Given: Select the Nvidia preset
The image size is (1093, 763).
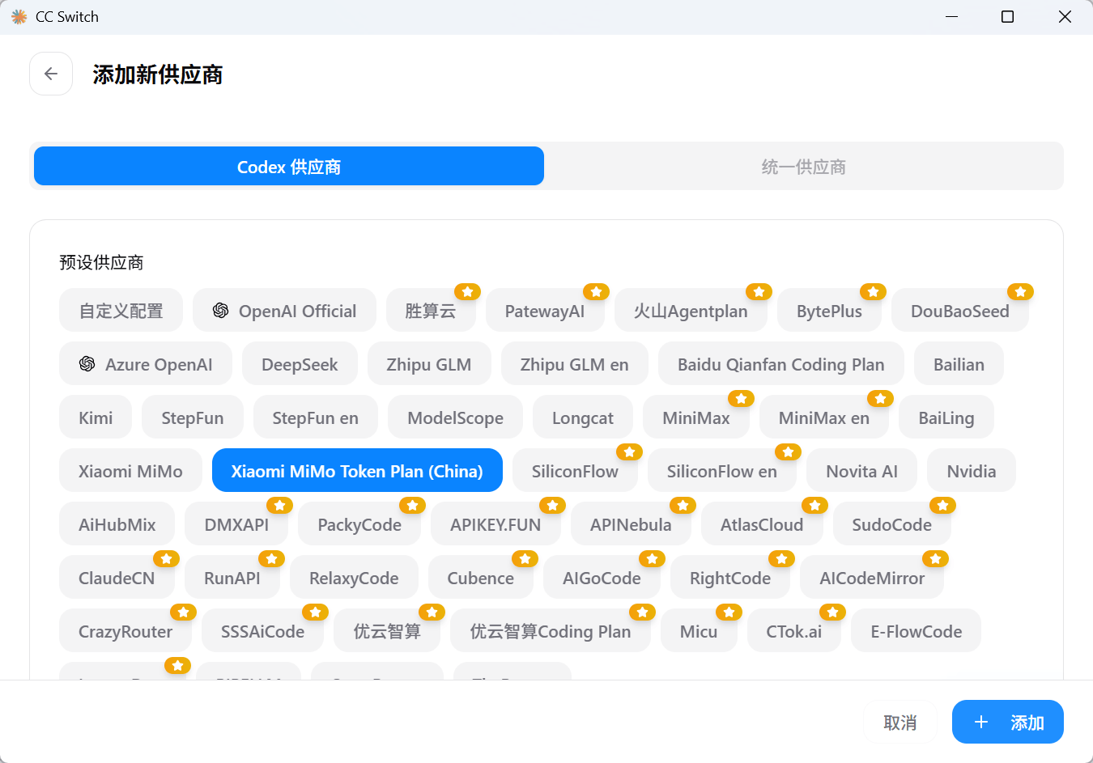Looking at the screenshot, I should pos(972,471).
